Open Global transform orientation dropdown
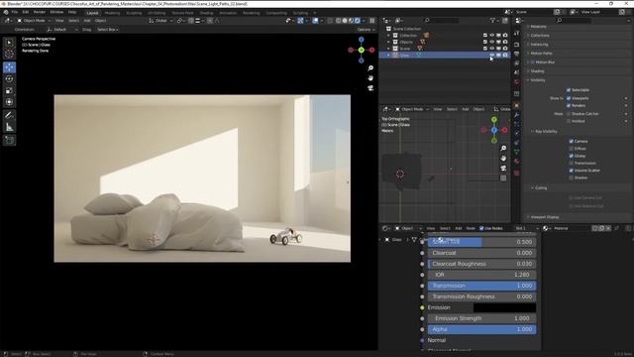The image size is (634, 357). tap(160, 20)
